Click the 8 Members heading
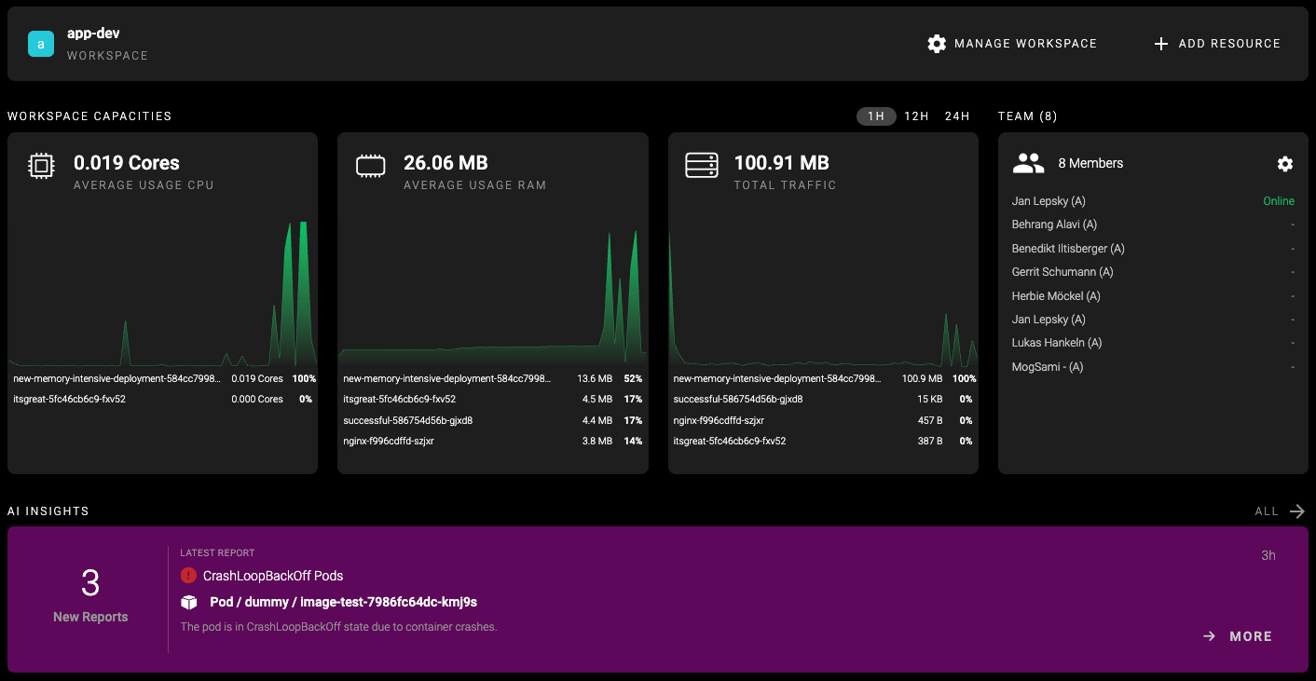Viewport: 1316px width, 681px height. [x=1090, y=163]
